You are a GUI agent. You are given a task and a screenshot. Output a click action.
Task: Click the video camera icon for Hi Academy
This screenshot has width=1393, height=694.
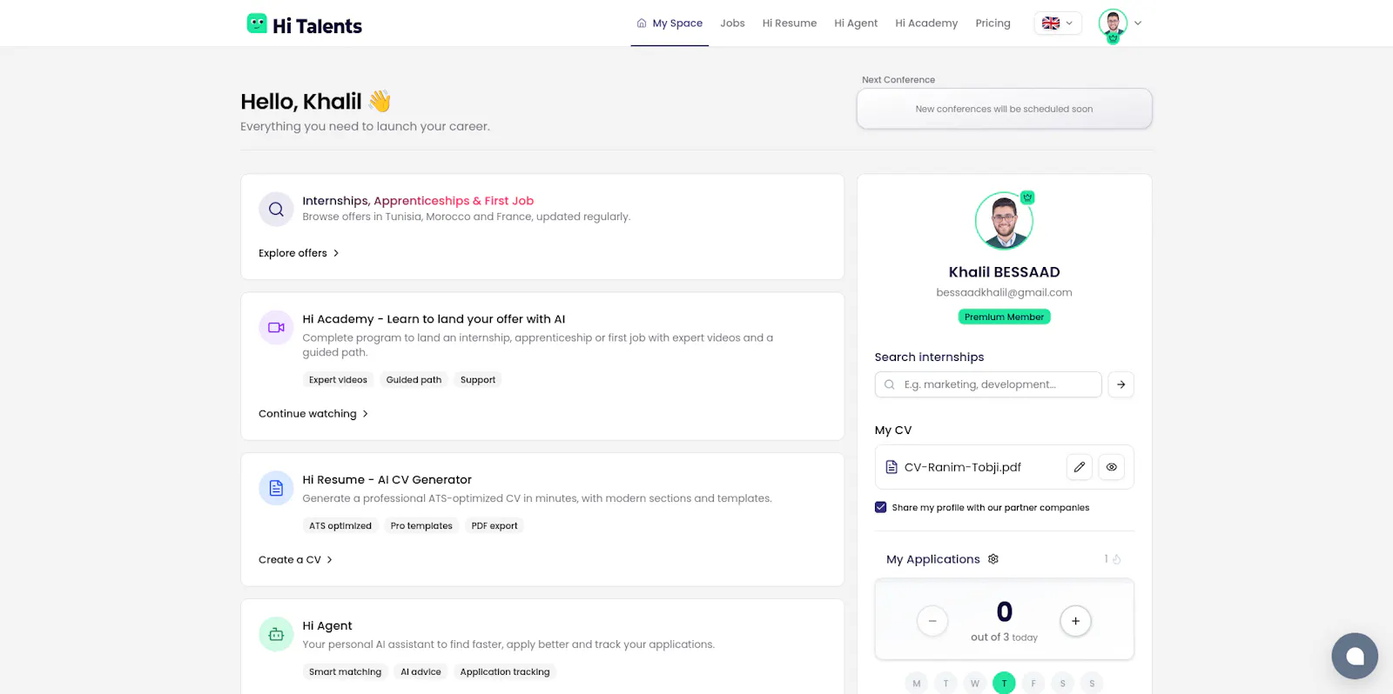276,328
